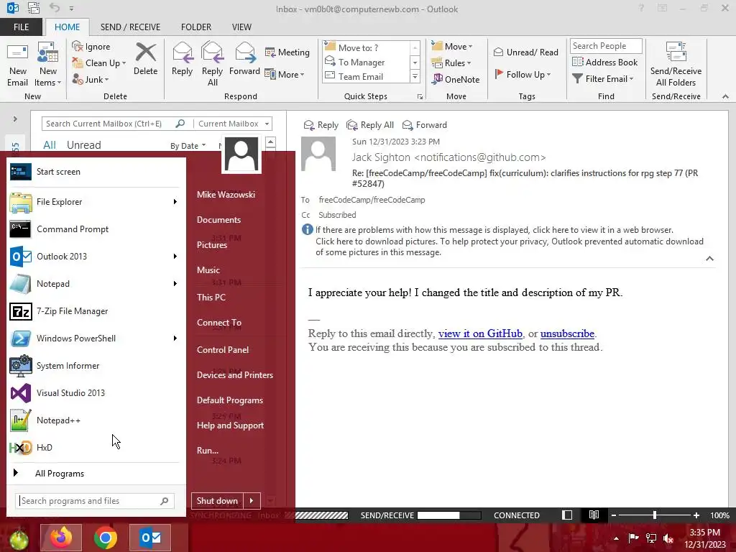
Task: Open Start screen from Start menu
Action: (96, 172)
